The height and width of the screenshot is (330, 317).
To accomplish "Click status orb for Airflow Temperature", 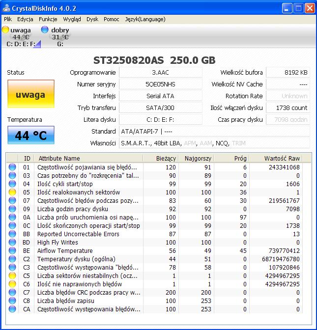I will coord(12,250).
